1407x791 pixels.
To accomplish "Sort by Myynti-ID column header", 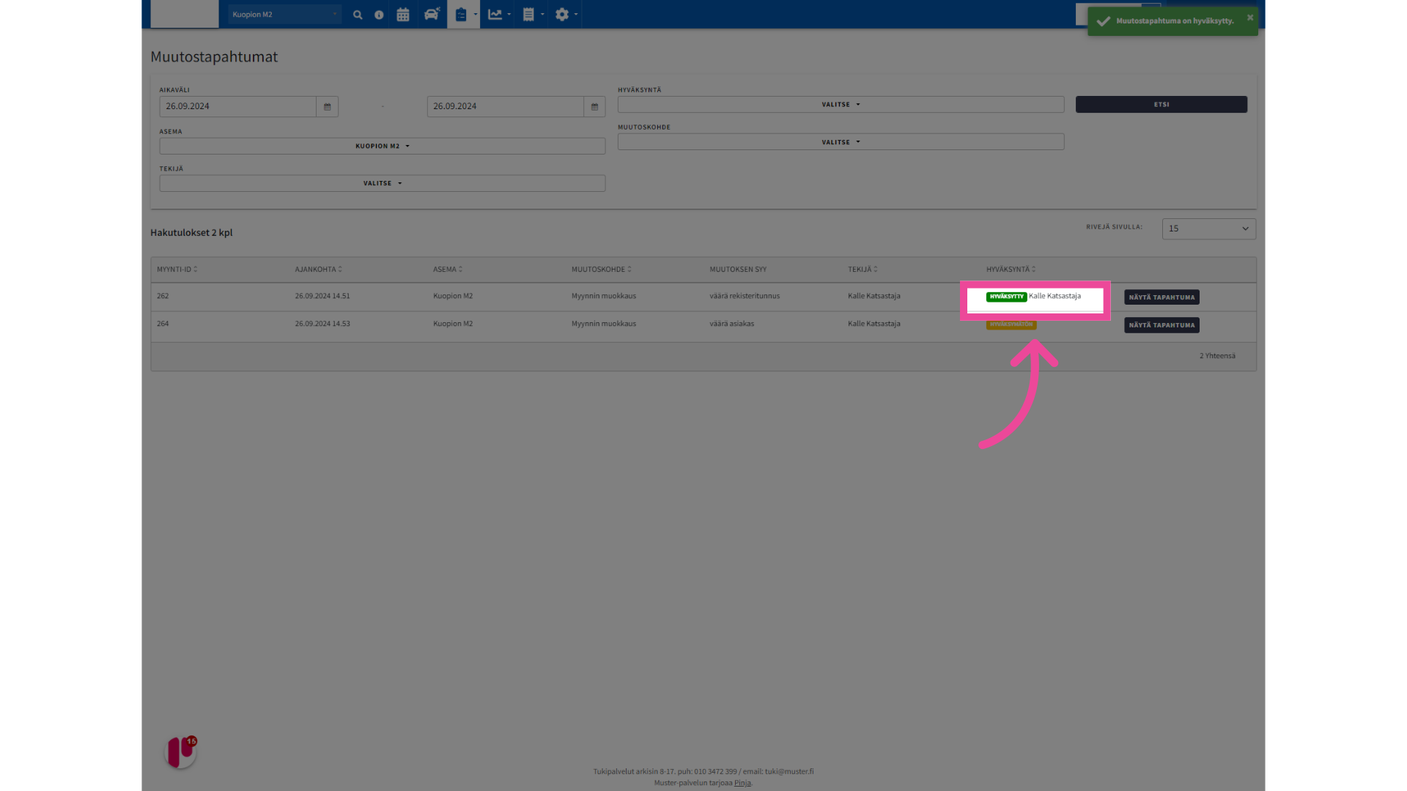I will click(177, 270).
